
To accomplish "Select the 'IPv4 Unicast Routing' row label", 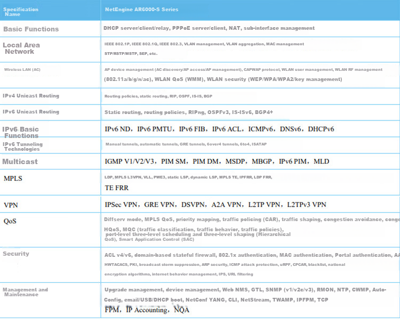I will click(x=31, y=96).
